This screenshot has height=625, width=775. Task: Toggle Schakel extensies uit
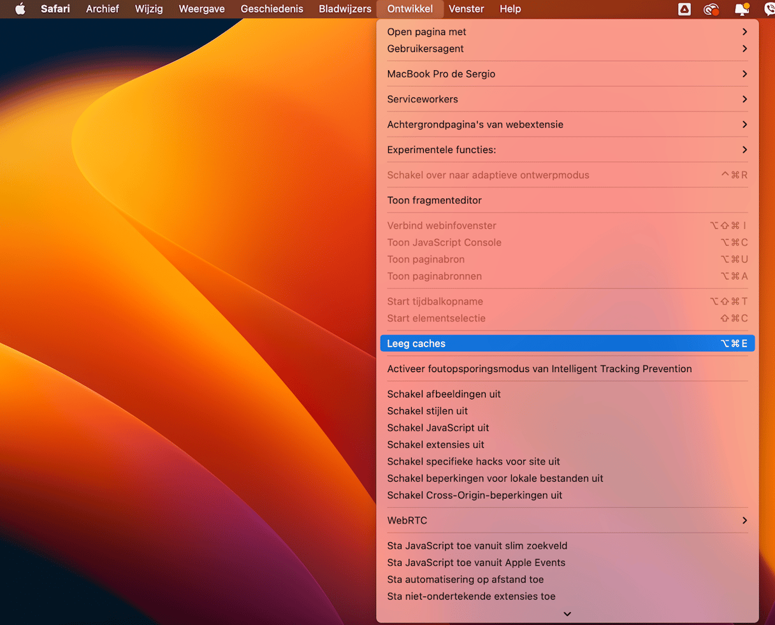(x=435, y=445)
